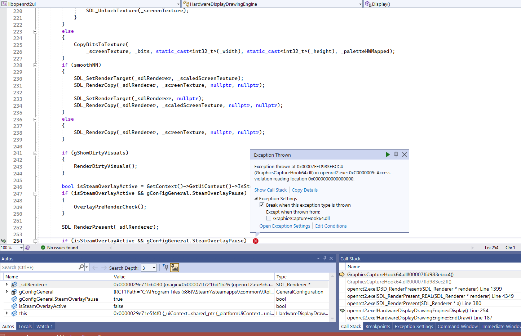This screenshot has height=336, width=521.
Task: Click the yellow arrow on the GraphicsCaptureHook64 stack frame
Action: click(x=342, y=274)
